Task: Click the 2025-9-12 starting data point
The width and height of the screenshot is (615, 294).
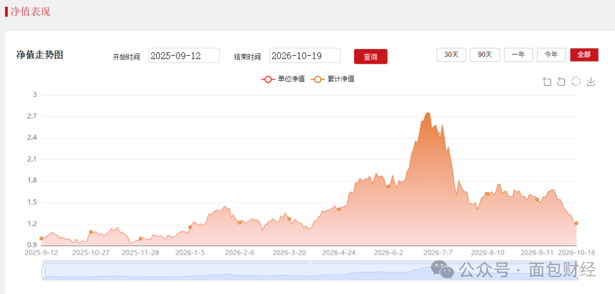Action: tap(41, 238)
